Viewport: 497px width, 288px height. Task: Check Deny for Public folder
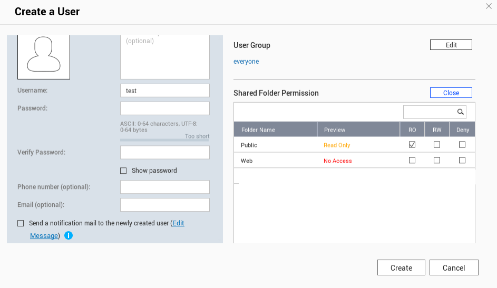(462, 145)
